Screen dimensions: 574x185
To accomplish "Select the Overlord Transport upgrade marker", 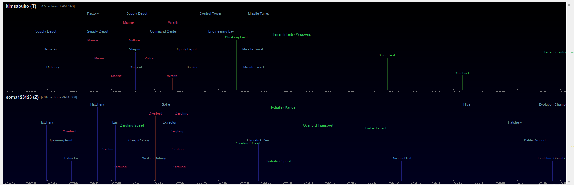I will 318,125.
